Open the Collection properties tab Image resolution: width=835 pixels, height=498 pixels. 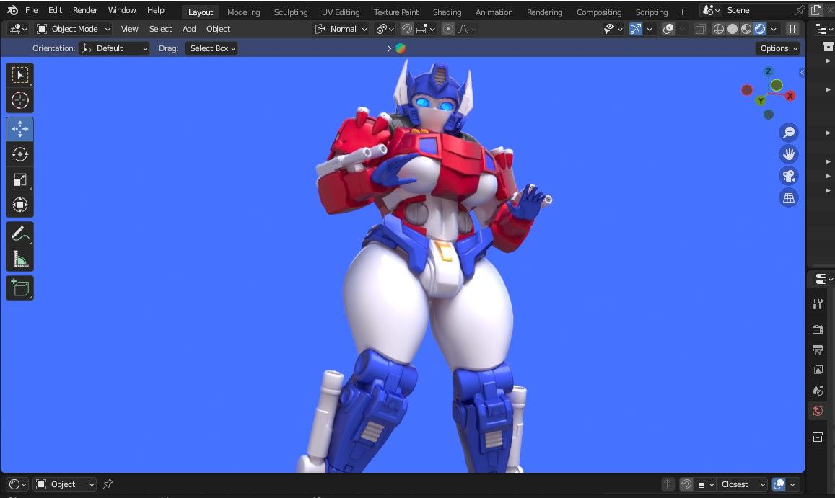pyautogui.click(x=818, y=437)
